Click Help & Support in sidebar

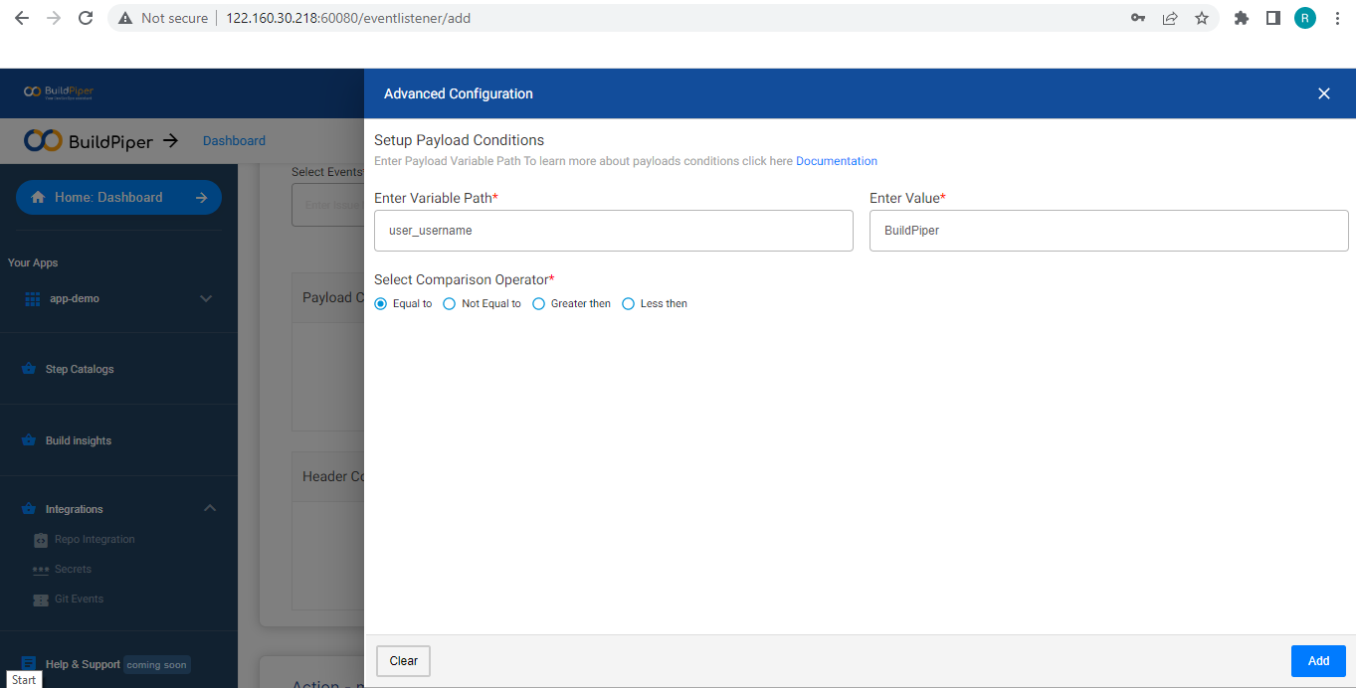83,664
